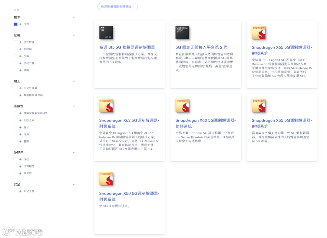Check the 移动计算 filter checkbox
327x238 pixels.
coord(15,63)
